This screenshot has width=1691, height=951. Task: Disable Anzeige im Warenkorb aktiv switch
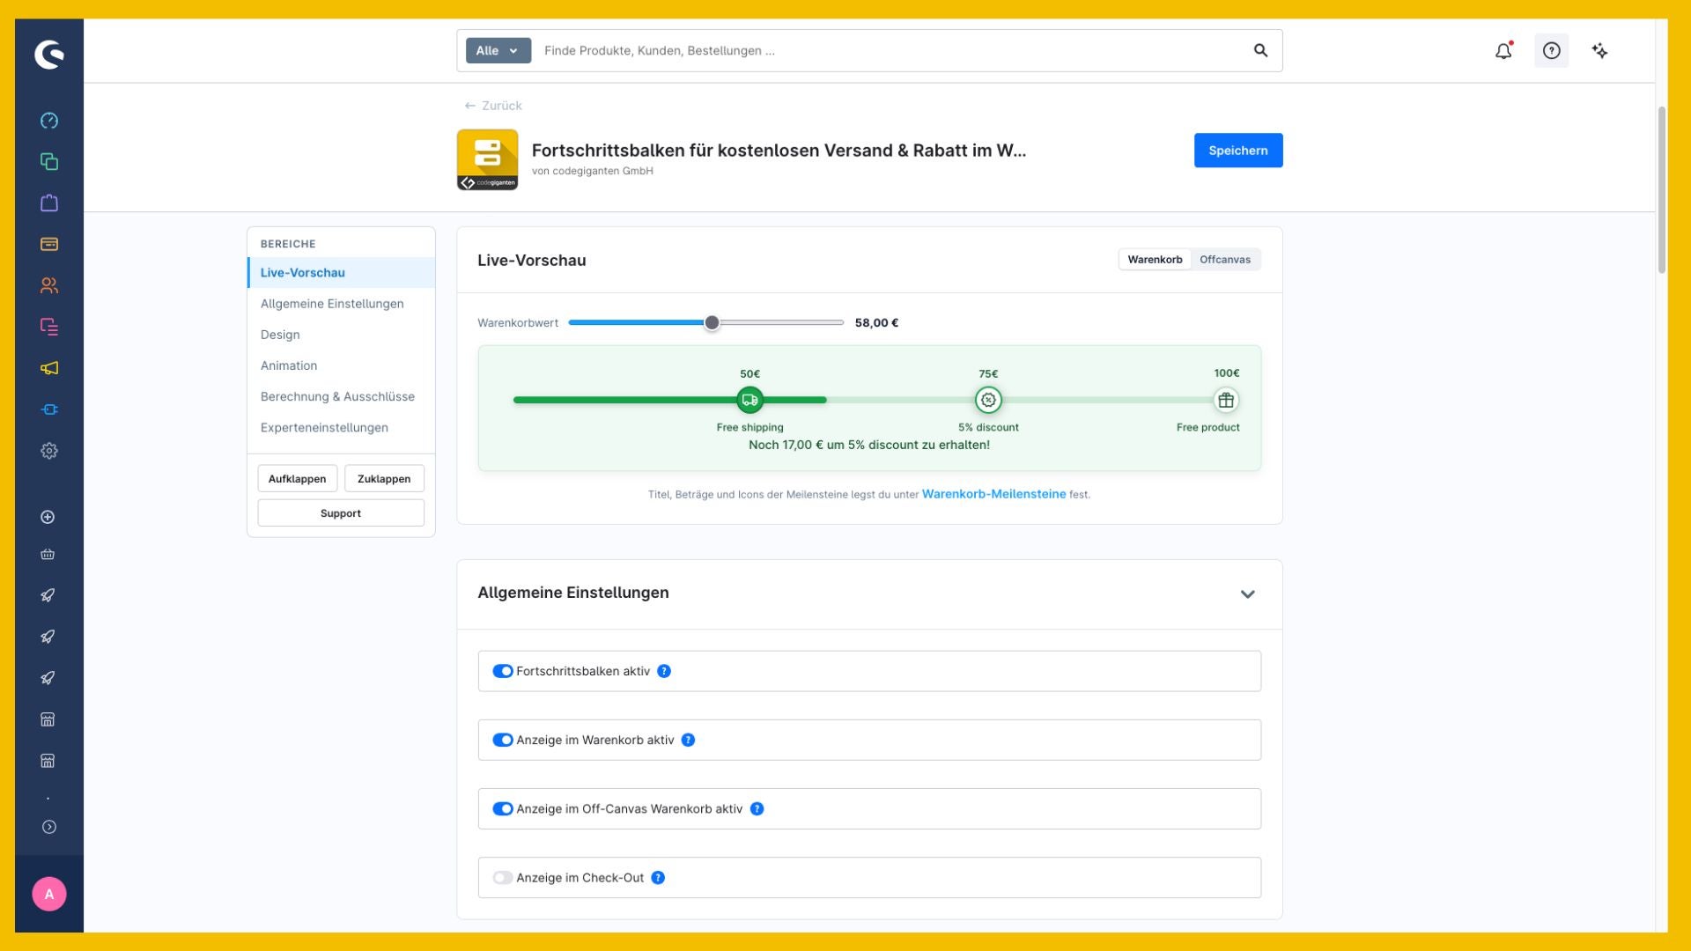click(502, 740)
